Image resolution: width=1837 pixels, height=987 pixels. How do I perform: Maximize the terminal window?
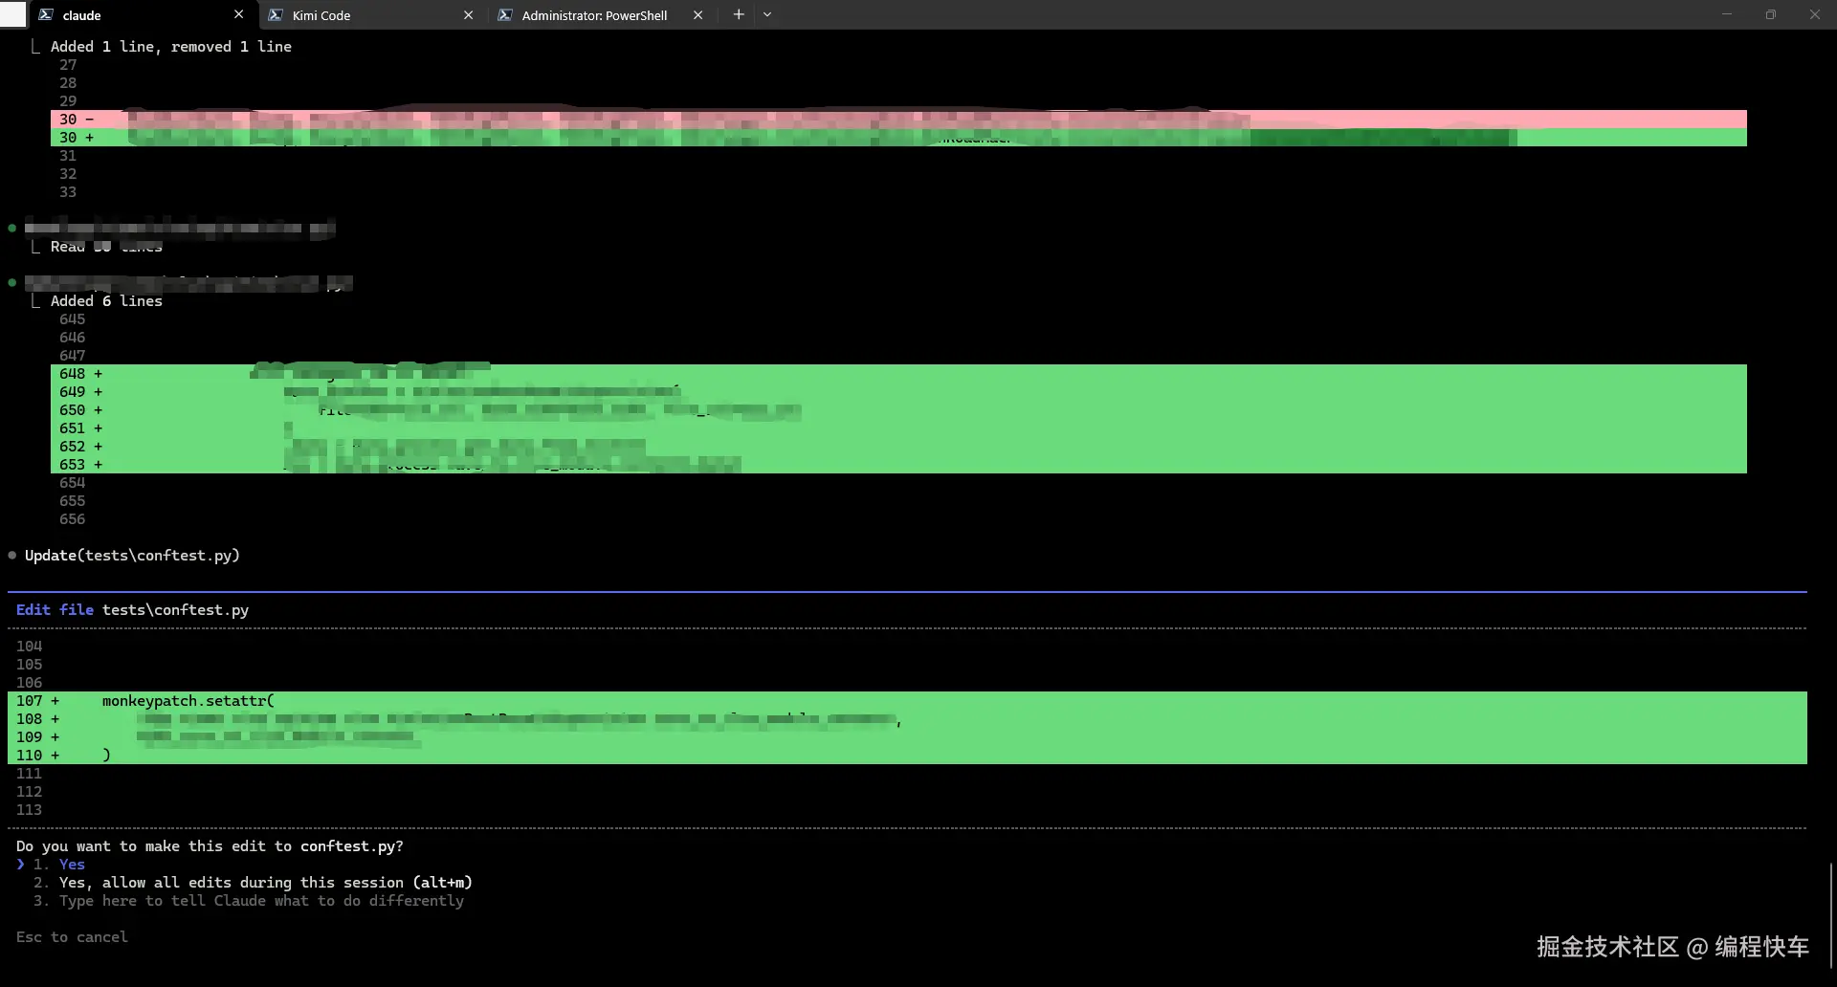point(1771,14)
